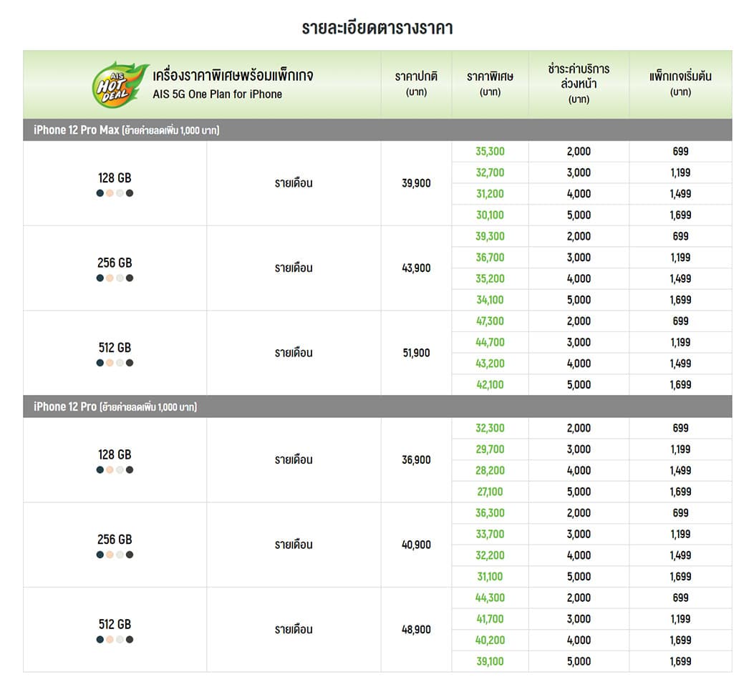Click the iPhone 12 Pro section header

point(377,406)
